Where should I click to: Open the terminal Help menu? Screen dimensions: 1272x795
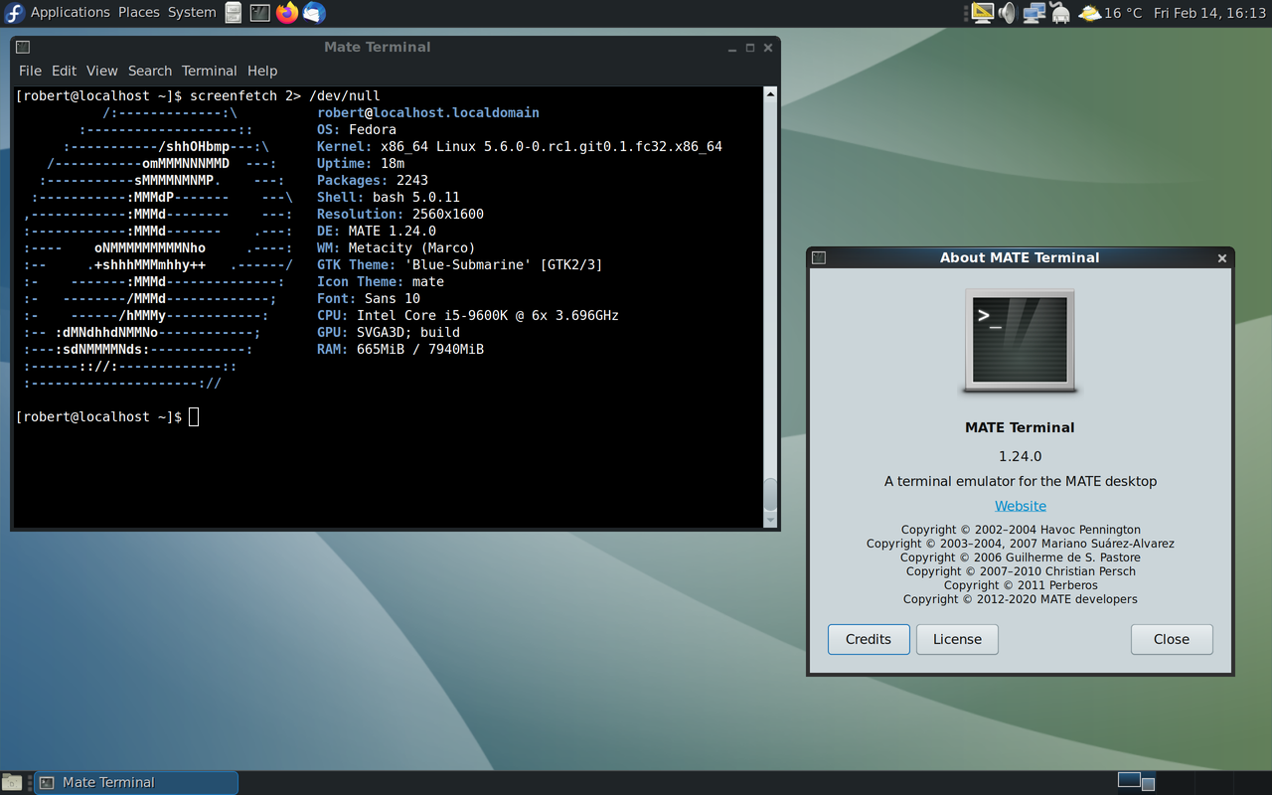point(262,71)
